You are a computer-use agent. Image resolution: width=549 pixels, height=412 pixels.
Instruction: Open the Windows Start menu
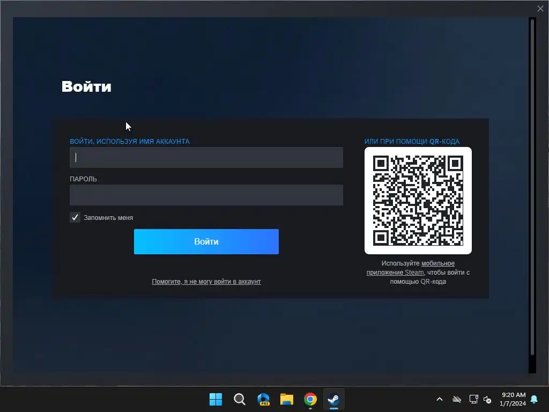coord(216,399)
